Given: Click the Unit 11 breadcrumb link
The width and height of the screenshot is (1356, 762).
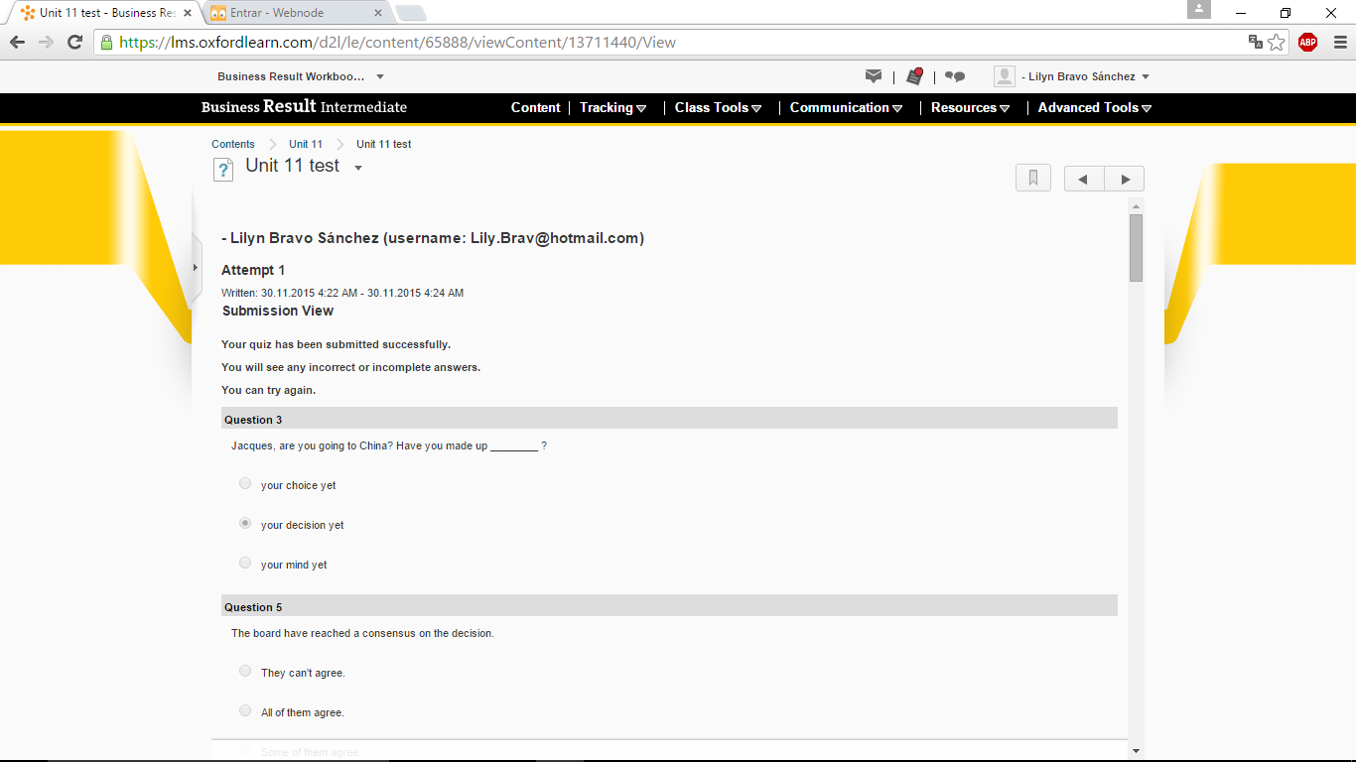Looking at the screenshot, I should coord(306,144).
